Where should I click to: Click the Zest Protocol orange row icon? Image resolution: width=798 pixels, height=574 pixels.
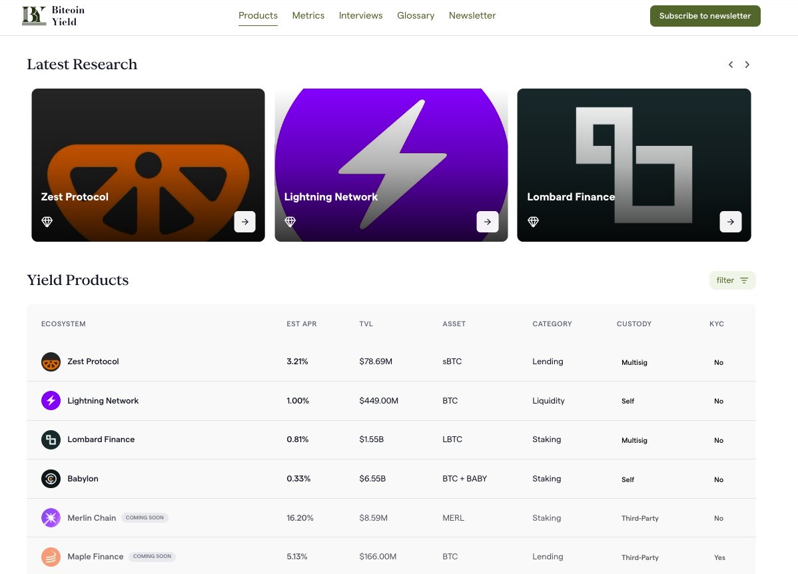tap(51, 362)
